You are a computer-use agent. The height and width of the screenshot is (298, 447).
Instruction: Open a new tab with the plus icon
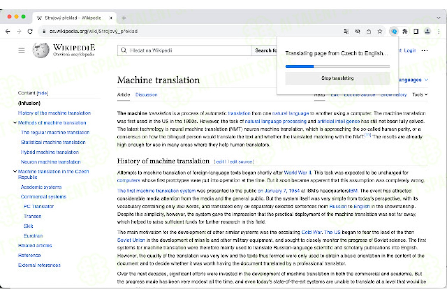click(x=124, y=18)
